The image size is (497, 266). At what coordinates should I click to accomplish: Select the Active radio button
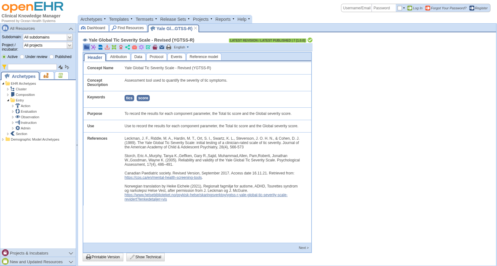(4, 57)
